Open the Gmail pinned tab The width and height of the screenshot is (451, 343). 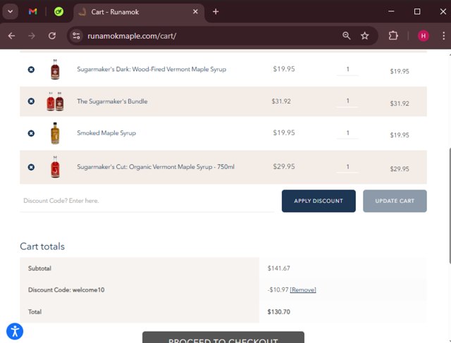click(x=33, y=11)
